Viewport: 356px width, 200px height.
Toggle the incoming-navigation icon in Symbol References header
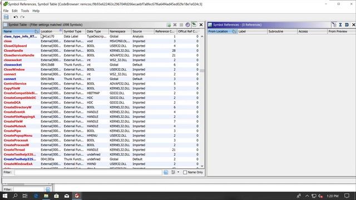click(x=334, y=24)
